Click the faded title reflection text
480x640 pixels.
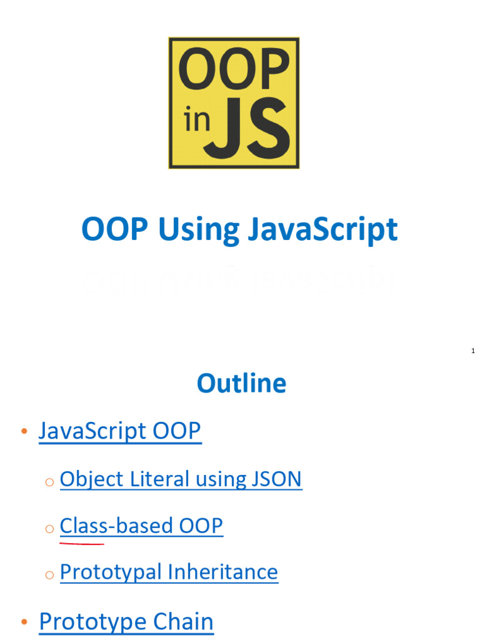[x=239, y=281]
